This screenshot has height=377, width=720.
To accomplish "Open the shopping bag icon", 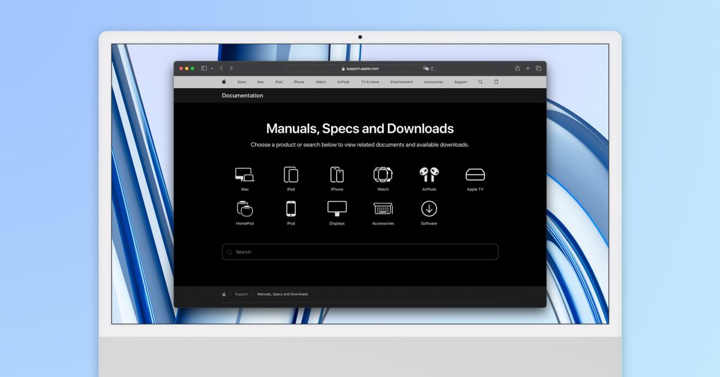I will pyautogui.click(x=496, y=82).
